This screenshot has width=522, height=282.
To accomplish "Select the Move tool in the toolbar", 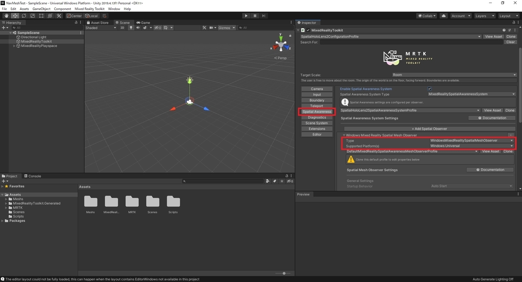I will [15, 16].
